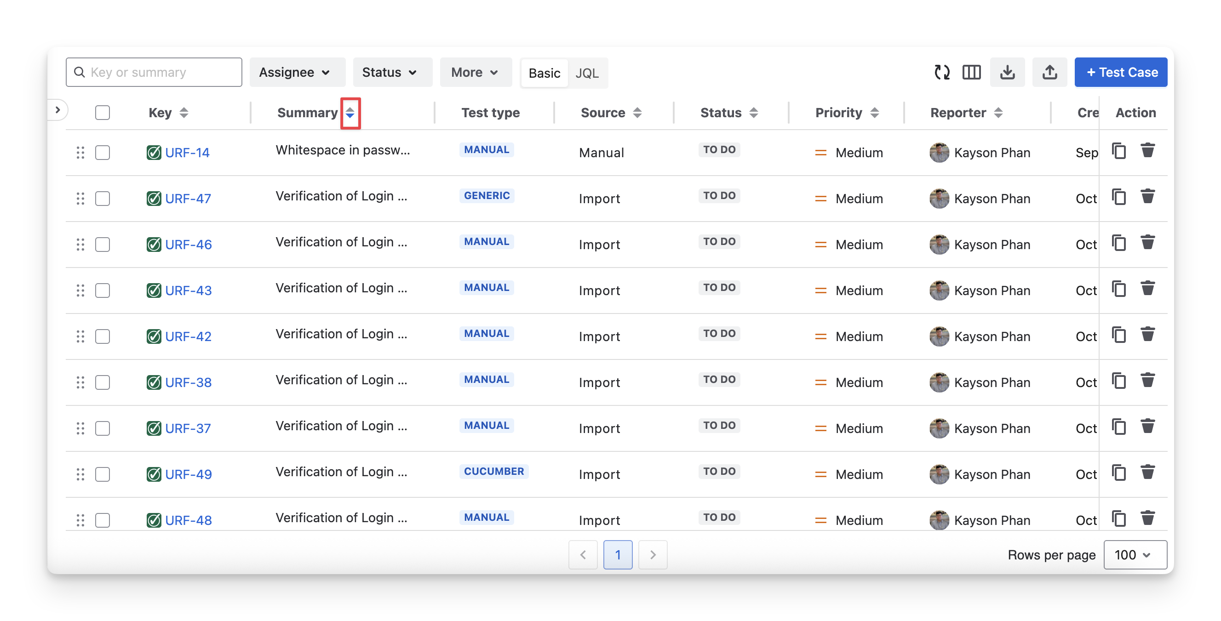Image resolution: width=1221 pixels, height=621 pixels.
Task: Sort by Summary column arrow icon
Action: [350, 113]
